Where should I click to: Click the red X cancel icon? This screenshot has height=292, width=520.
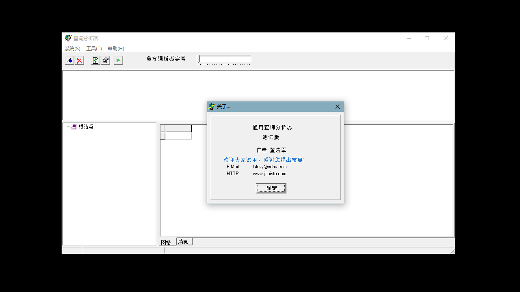tap(79, 60)
